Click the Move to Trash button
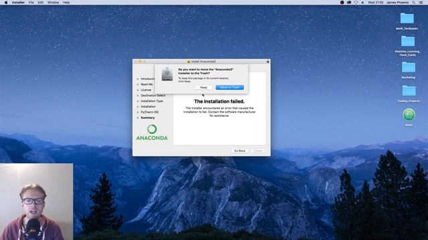The image size is (428, 240). point(229,87)
